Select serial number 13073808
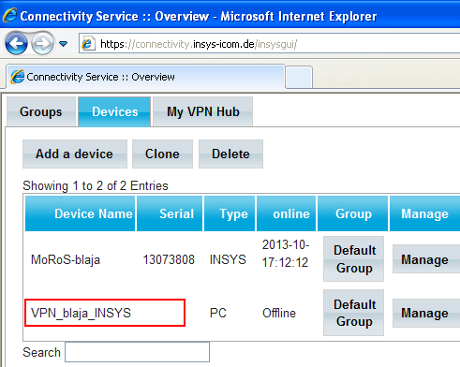The image size is (460, 367). 169,259
